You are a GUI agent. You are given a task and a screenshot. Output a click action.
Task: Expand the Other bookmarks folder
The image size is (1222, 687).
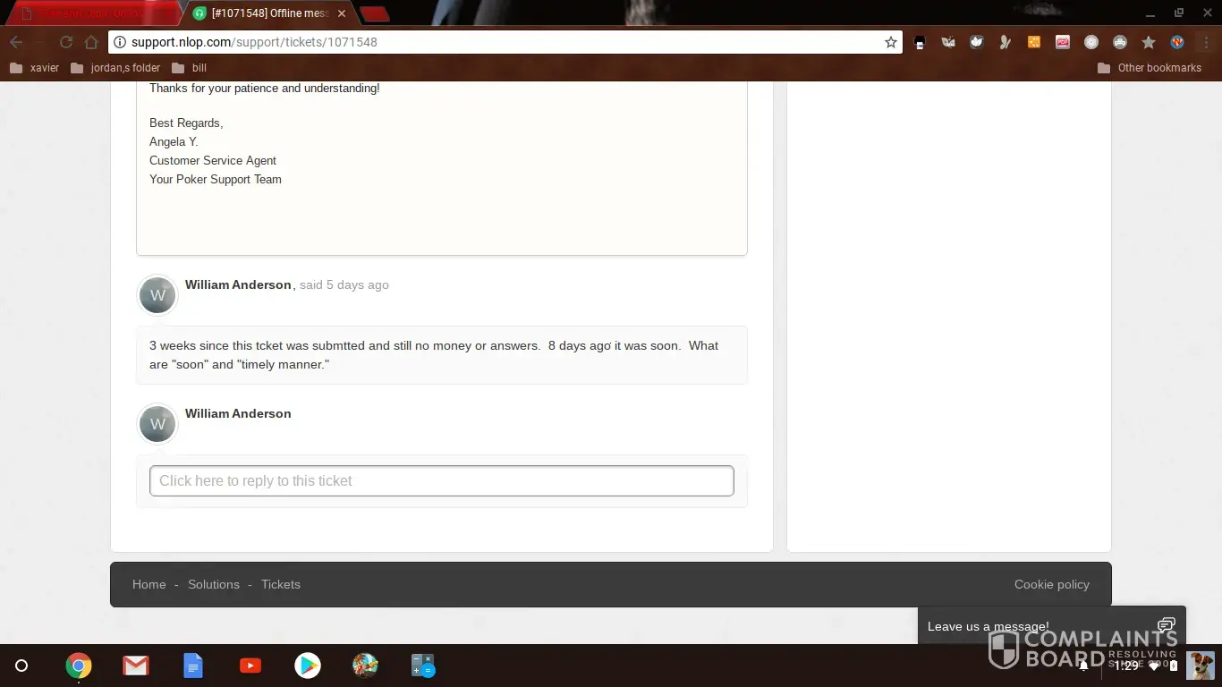pos(1150,67)
